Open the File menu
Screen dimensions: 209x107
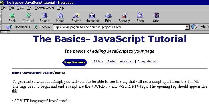pos(3,8)
